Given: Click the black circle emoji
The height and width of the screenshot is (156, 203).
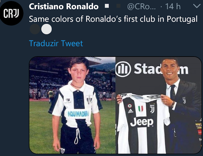Looking at the screenshot, I should [x=35, y=30].
